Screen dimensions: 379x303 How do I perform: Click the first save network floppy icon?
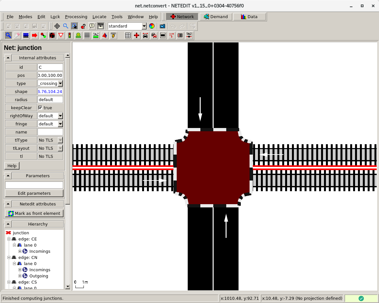(x=9, y=26)
